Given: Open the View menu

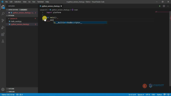Looking at the screenshot, I should point(25,2).
